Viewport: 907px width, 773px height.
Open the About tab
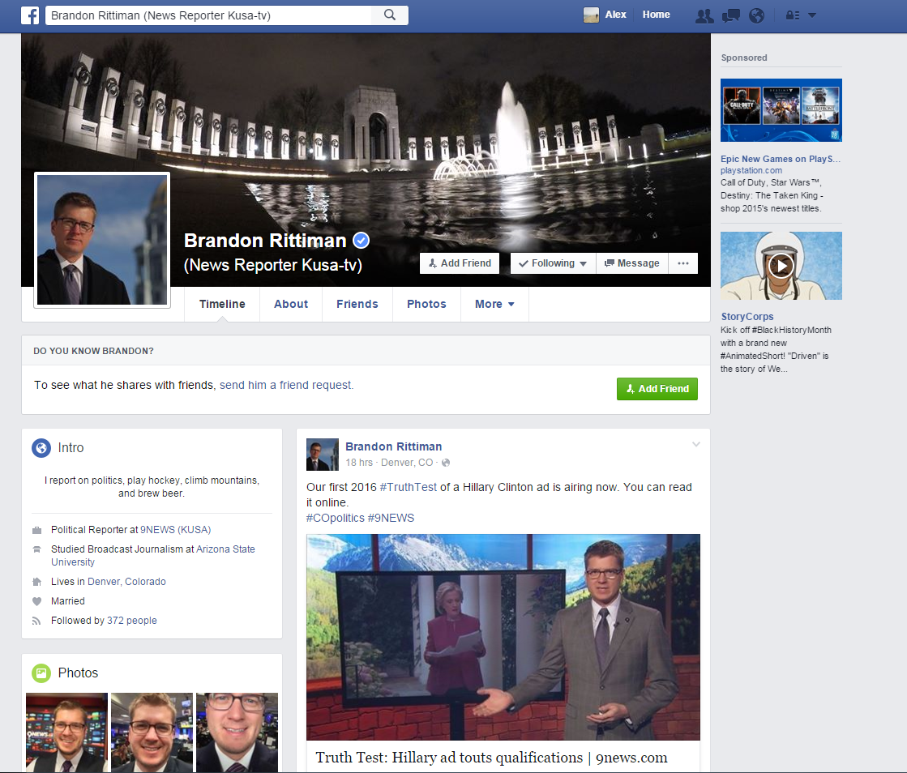[x=291, y=304]
